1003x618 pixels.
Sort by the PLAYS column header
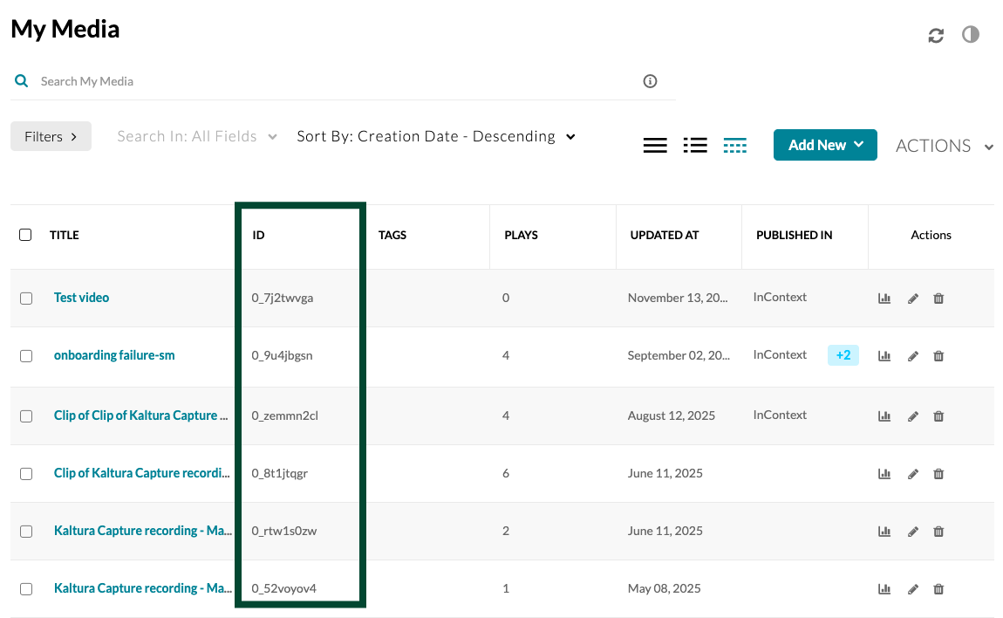coord(521,235)
